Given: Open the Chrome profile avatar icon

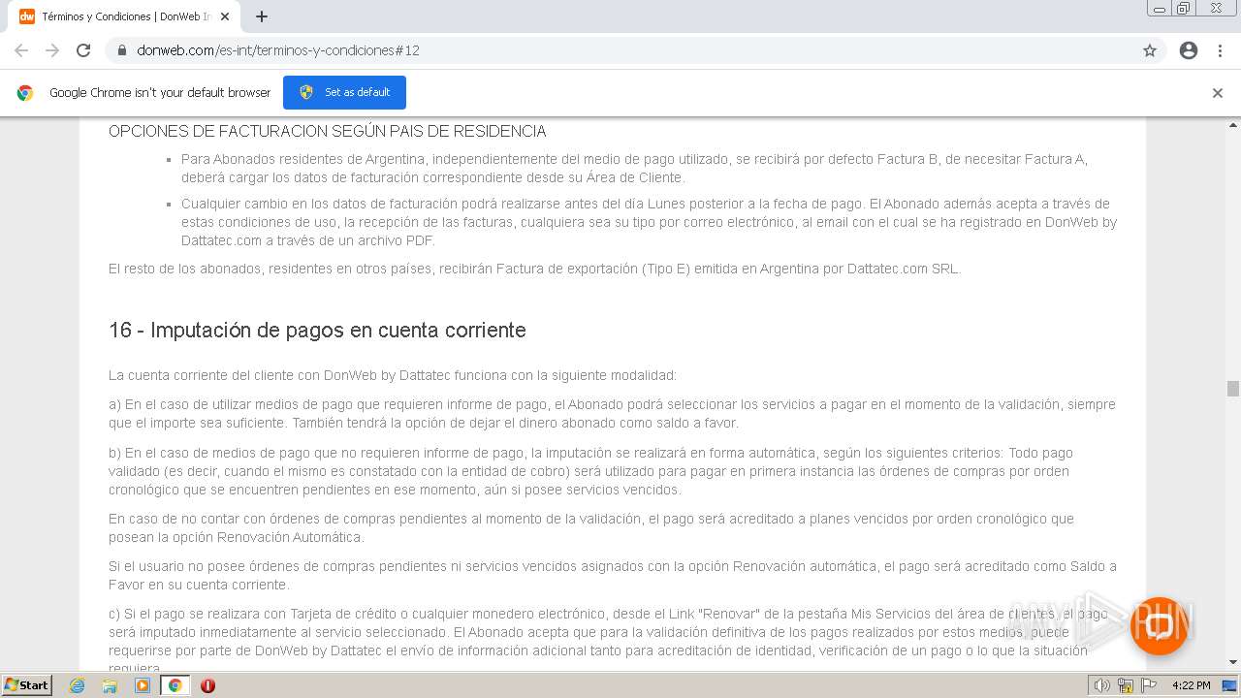Looking at the screenshot, I should click(x=1189, y=50).
